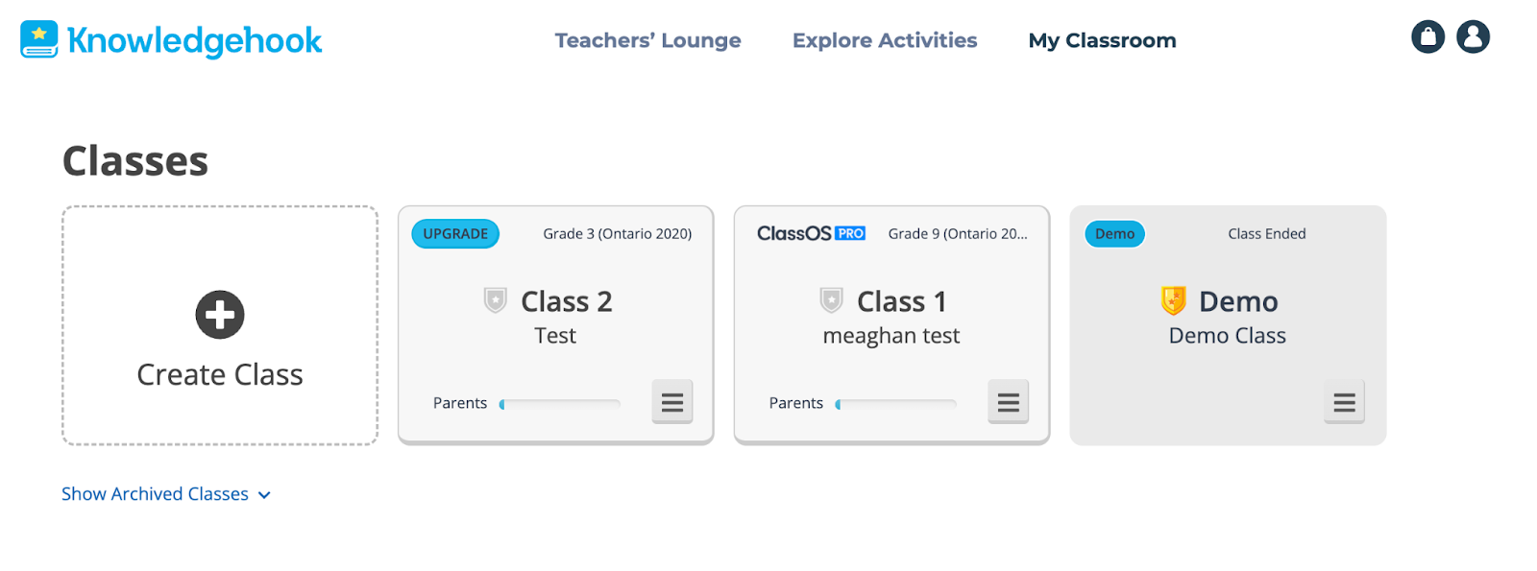The image size is (1537, 571).
Task: Click the UPGRADE badge on Class 2
Action: [455, 233]
